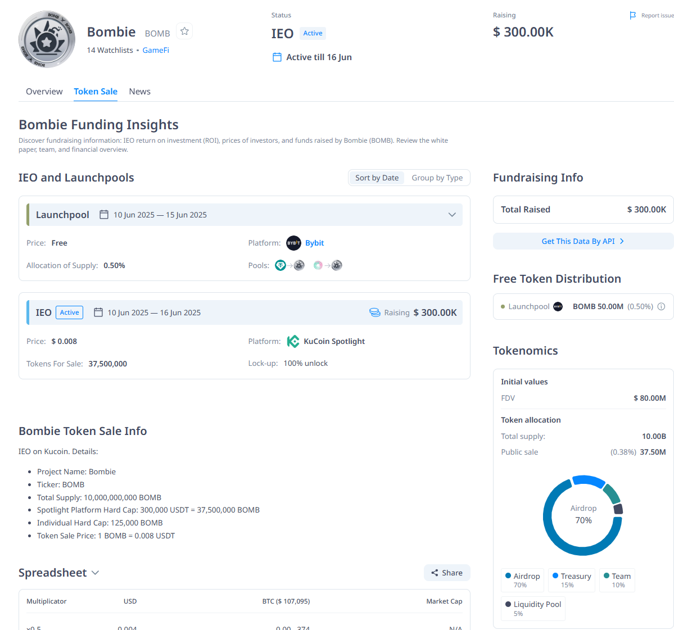Click the second pool's pink-green token icon
Screen dimensions: 674x630
pos(318,266)
